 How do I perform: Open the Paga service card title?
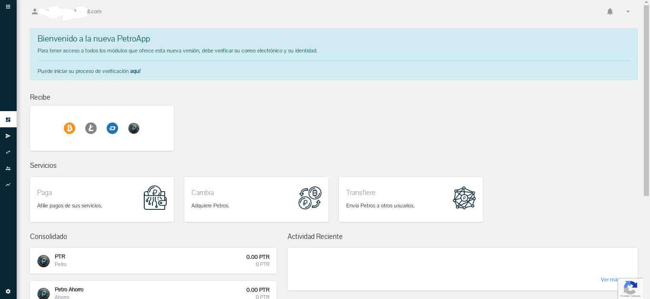[45, 193]
